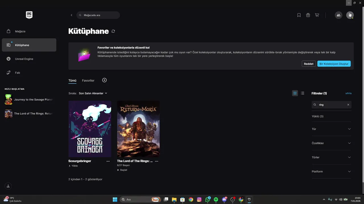
Task: Click the Scourgebringer title text
Action: coord(80,161)
